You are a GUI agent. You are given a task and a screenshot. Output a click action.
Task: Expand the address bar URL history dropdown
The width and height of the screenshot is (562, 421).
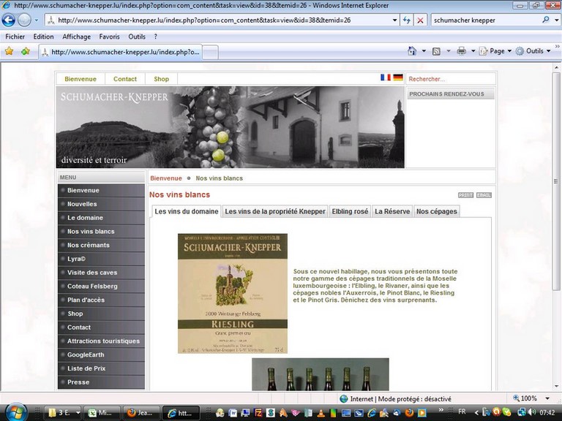[x=395, y=20]
